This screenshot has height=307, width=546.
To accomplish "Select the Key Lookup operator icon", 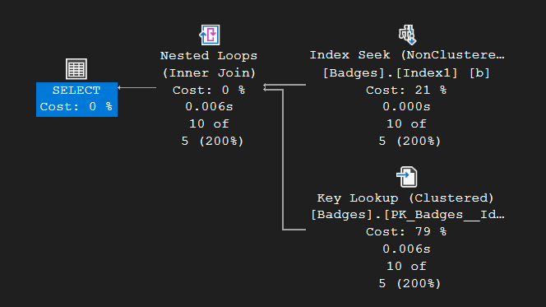I will pos(407,177).
